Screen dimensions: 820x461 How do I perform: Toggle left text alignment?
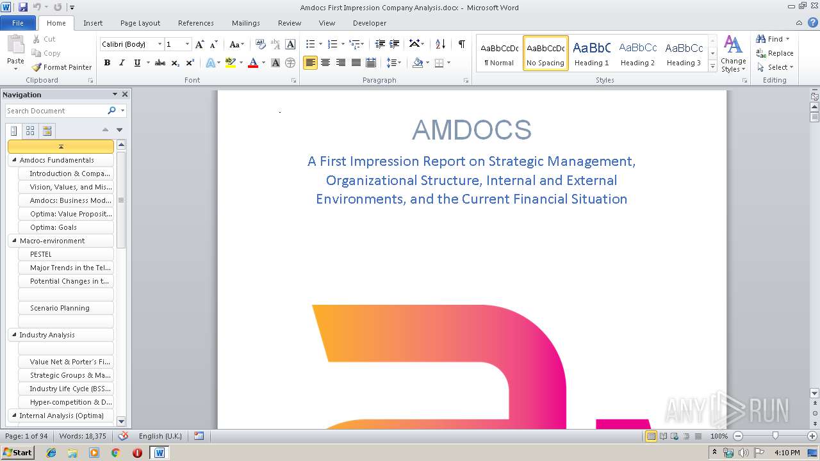[310, 63]
